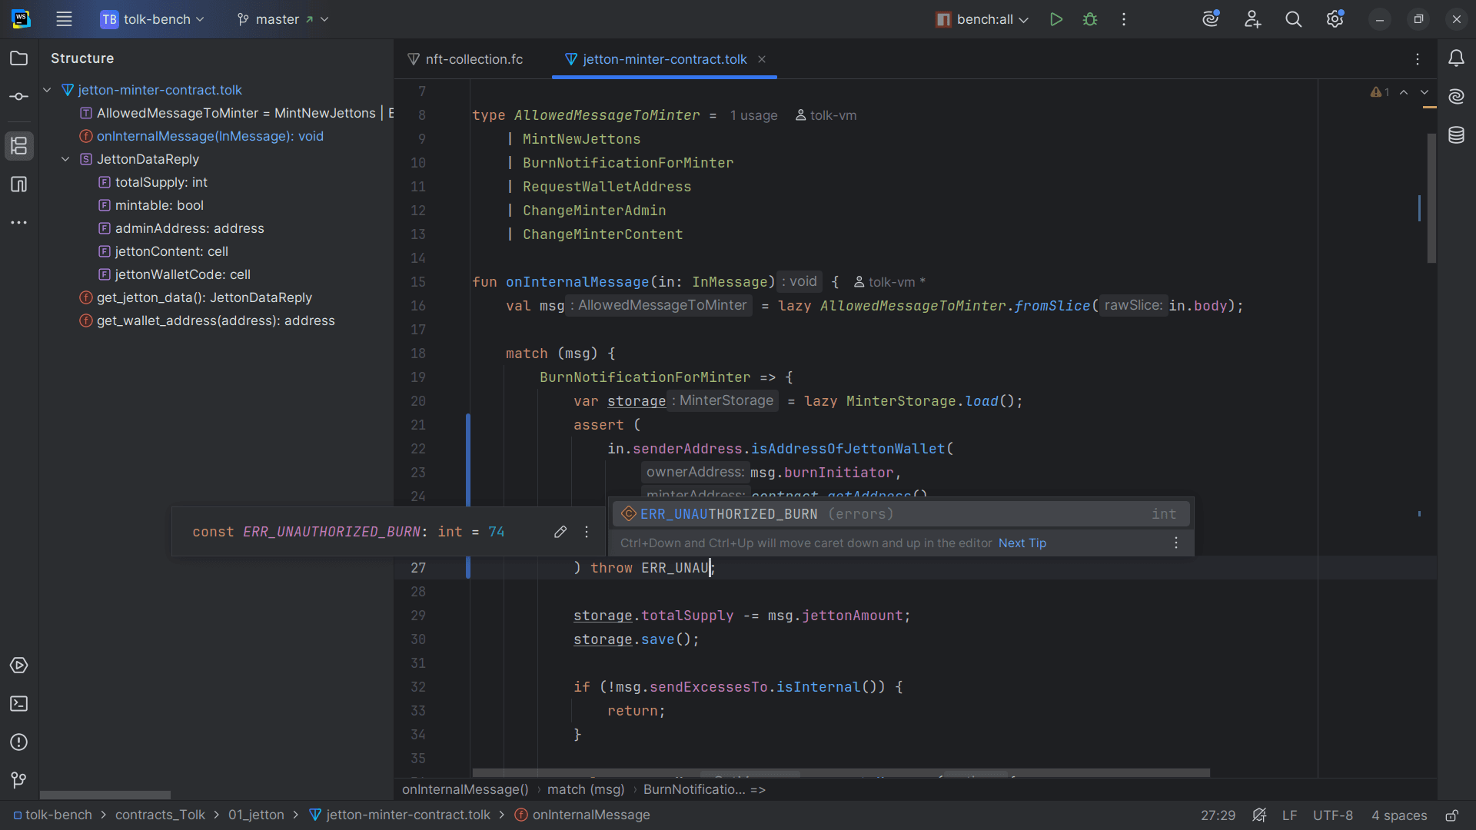Open IDE settings gear
Image resolution: width=1476 pixels, height=830 pixels.
coord(1335,19)
